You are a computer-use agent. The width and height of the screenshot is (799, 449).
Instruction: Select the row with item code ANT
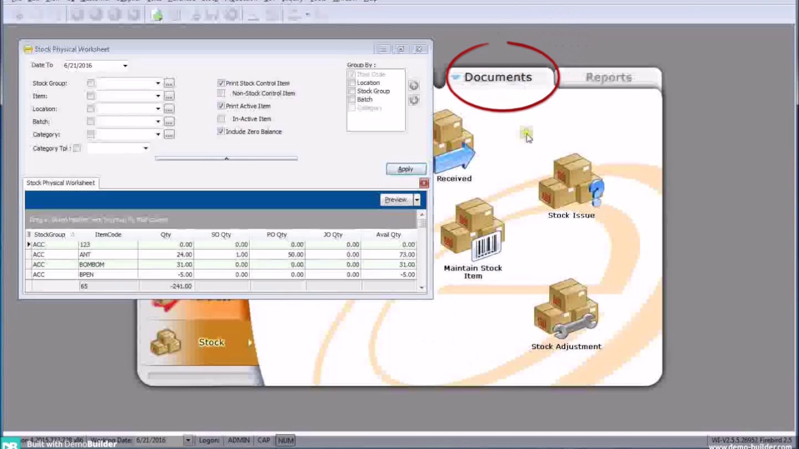pos(221,254)
